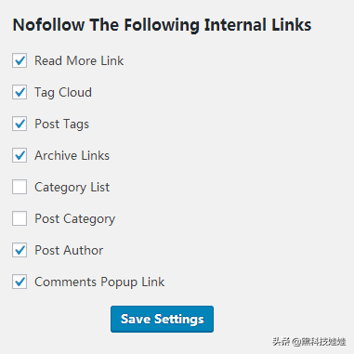Image resolution: width=354 pixels, height=354 pixels.
Task: Click the 'Read More Link' label text
Action: click(79, 60)
